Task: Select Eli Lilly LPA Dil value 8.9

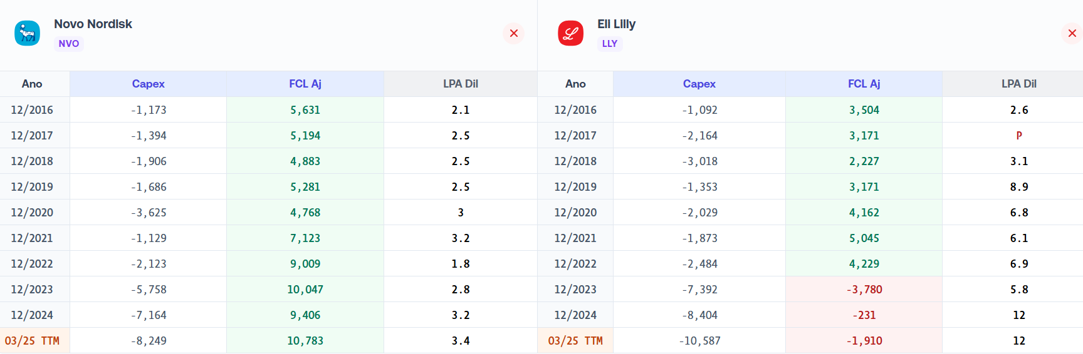Action: click(1019, 187)
